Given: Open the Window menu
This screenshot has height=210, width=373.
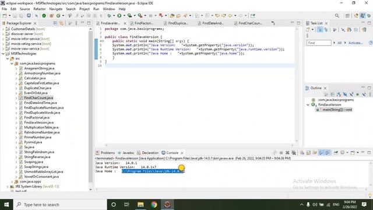Looking at the screenshot, I should 109,9.
